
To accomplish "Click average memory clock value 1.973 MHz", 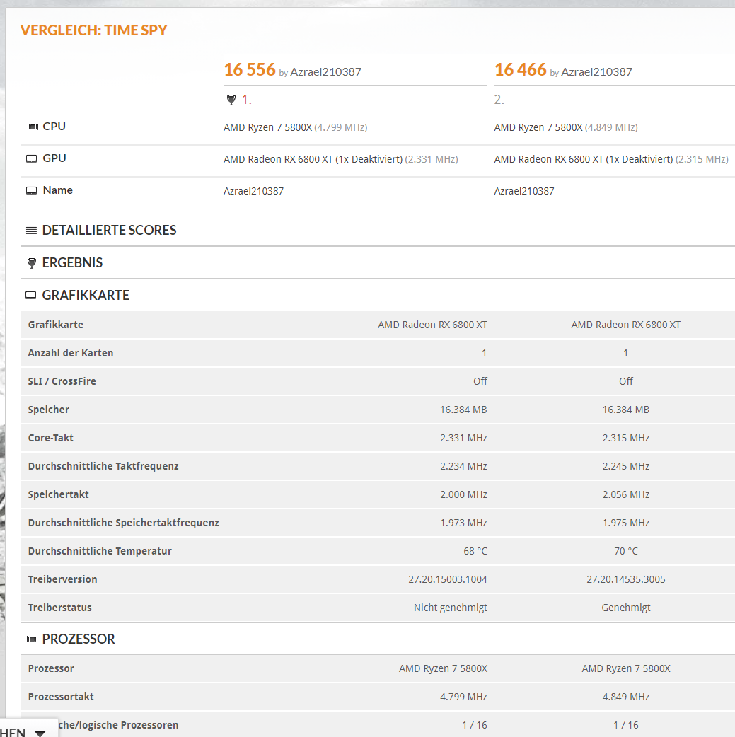I will coord(463,523).
